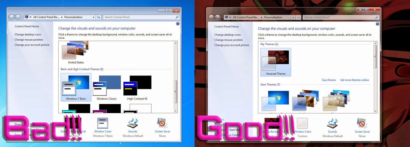Refresh address bar in left window
This screenshot has height=147, width=410.
pyautogui.click(x=99, y=17)
